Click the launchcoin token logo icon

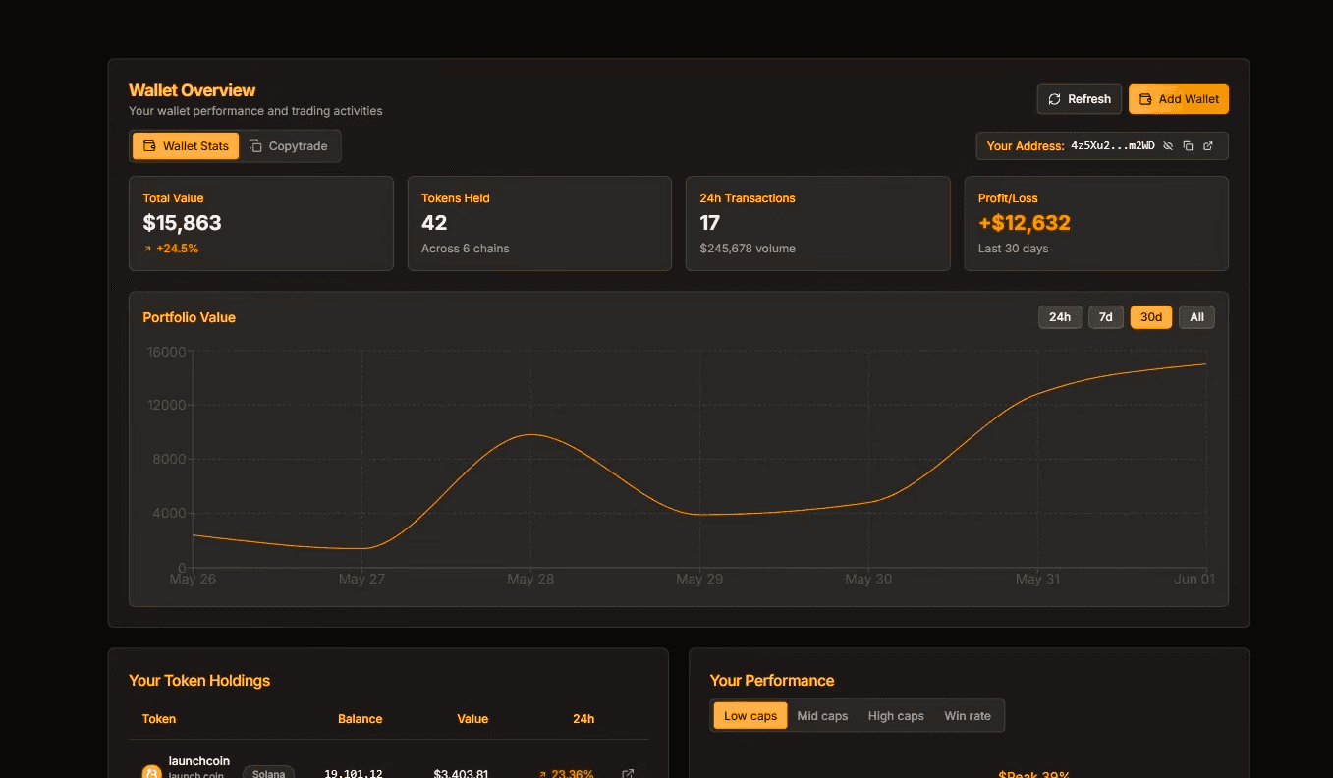point(151,773)
